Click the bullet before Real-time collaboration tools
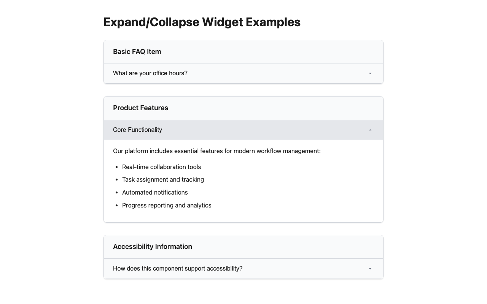This screenshot has height=304, width=487. [116, 167]
